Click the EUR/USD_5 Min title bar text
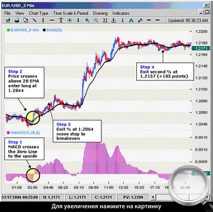Image resolution: width=213 pixels, height=212 pixels. pos(18,5)
